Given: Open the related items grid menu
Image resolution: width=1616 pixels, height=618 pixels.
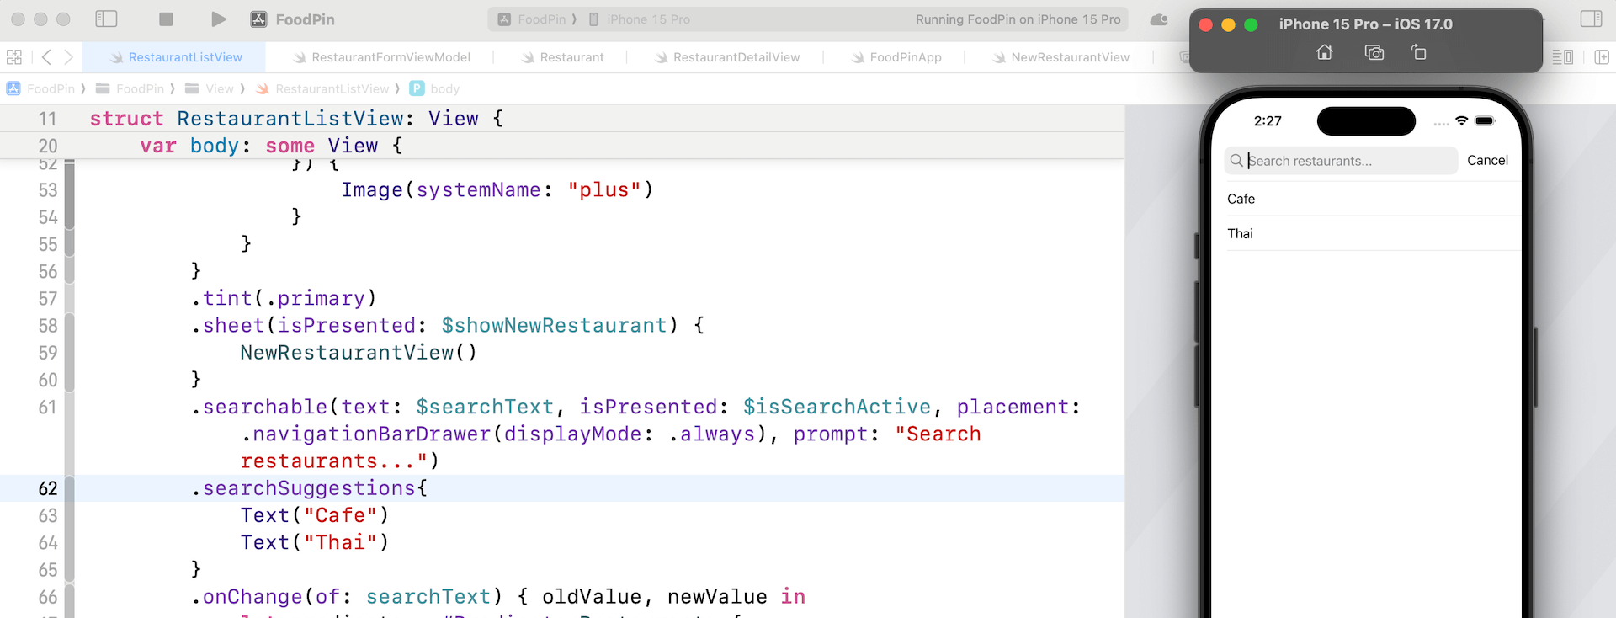Looking at the screenshot, I should 14,57.
